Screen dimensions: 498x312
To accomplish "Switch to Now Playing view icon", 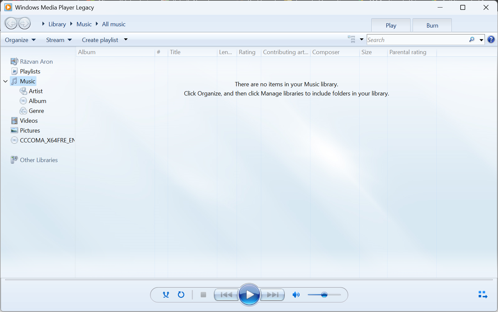I will click(483, 295).
